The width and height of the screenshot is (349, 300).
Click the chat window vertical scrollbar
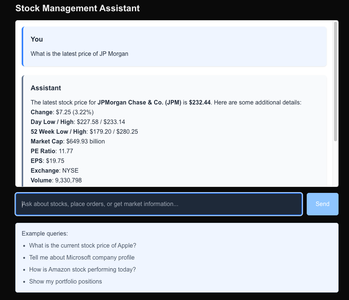pos(335,82)
